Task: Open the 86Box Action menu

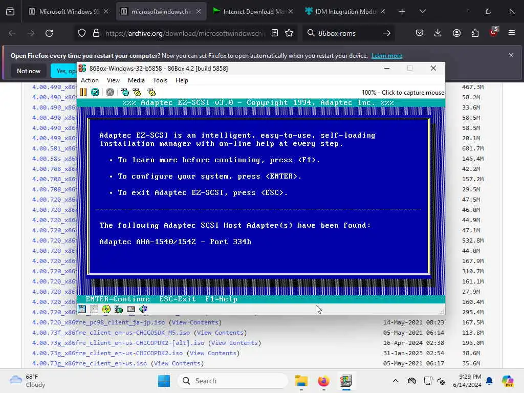Action: [x=90, y=80]
